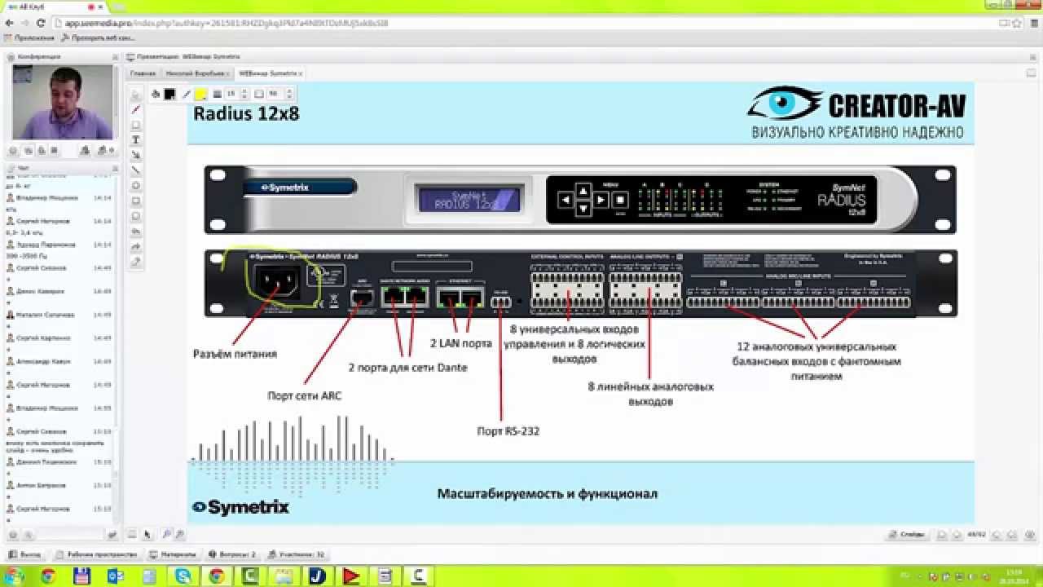Increase the line thickness stepper value
Viewport: 1043px width, 587px height.
point(244,91)
